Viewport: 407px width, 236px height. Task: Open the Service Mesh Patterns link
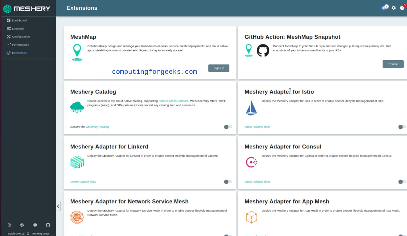[x=174, y=101]
